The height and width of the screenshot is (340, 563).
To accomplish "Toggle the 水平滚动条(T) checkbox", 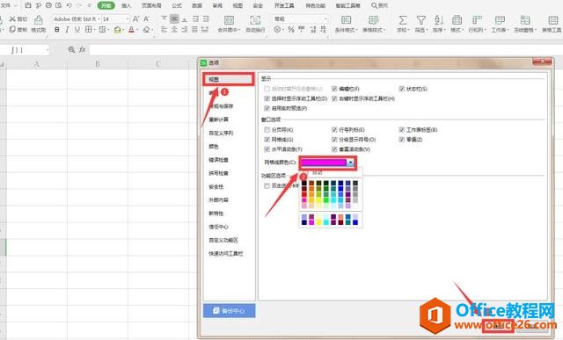I will tap(267, 148).
